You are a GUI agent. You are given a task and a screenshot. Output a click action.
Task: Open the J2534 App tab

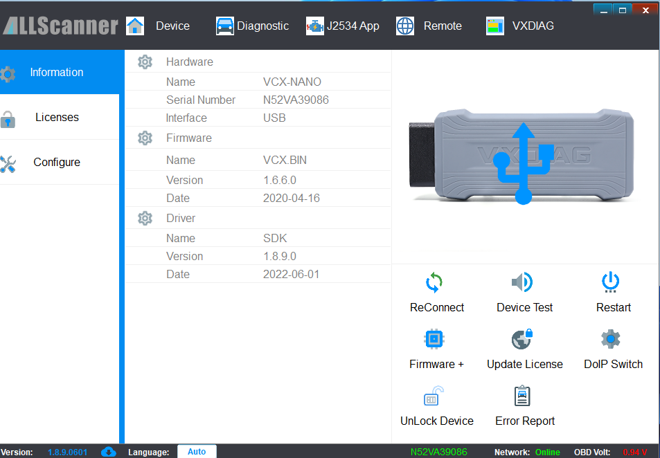click(343, 26)
